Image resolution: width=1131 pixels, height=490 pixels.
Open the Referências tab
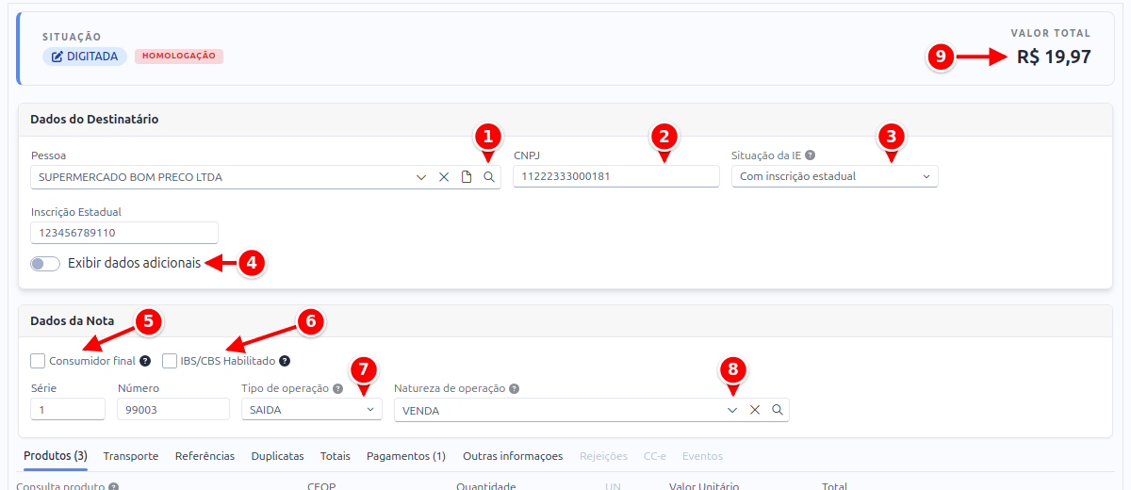(205, 456)
